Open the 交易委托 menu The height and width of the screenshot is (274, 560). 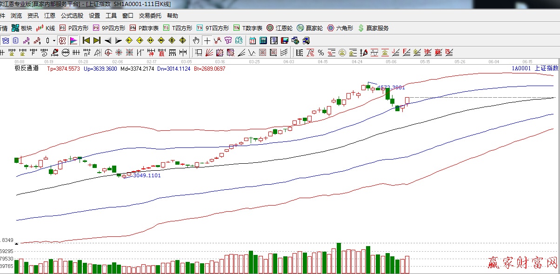[x=149, y=16]
